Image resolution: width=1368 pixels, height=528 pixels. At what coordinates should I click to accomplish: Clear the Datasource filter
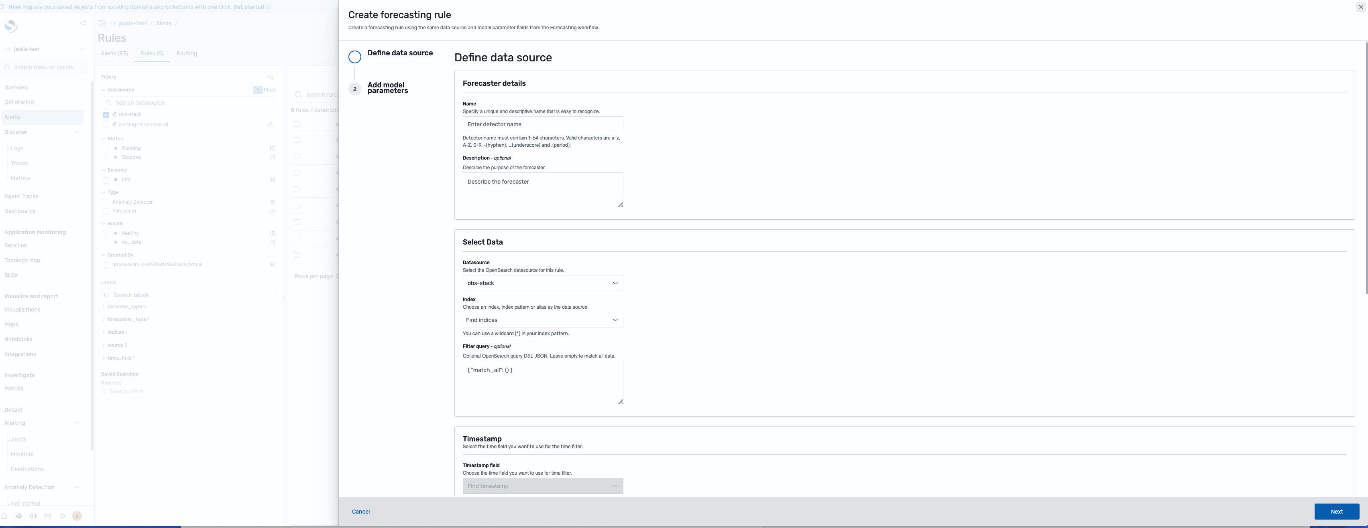[270, 90]
